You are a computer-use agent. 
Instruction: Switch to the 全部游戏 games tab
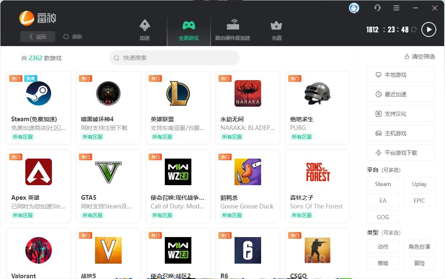[189, 28]
